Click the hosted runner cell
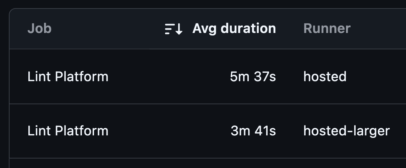 (x=325, y=77)
